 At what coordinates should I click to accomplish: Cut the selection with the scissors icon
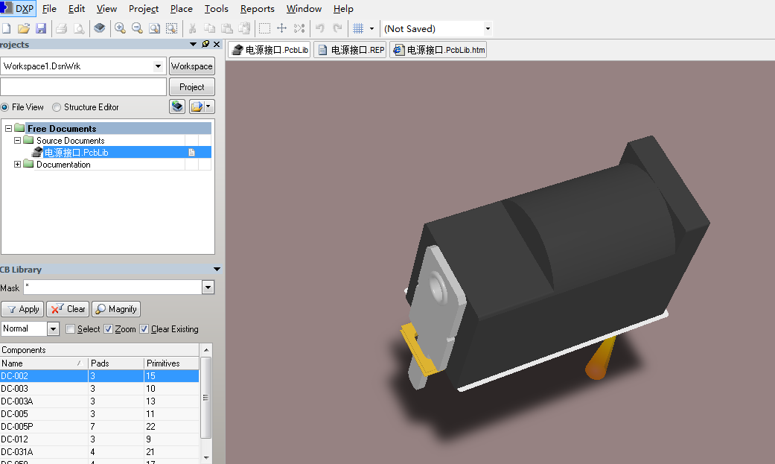click(x=192, y=29)
